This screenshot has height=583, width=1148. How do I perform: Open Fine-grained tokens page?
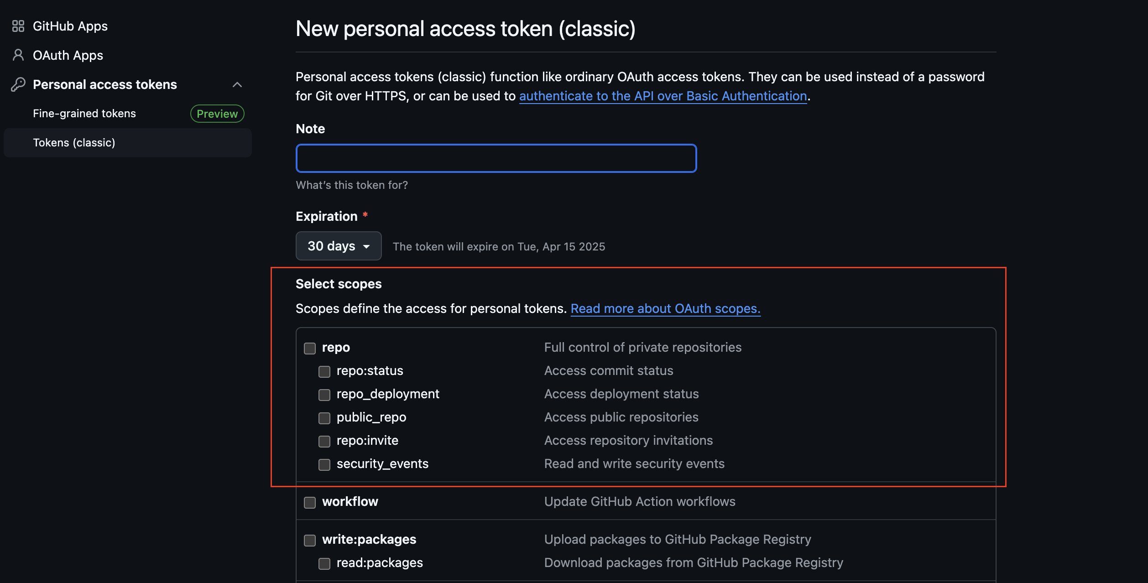tap(84, 114)
